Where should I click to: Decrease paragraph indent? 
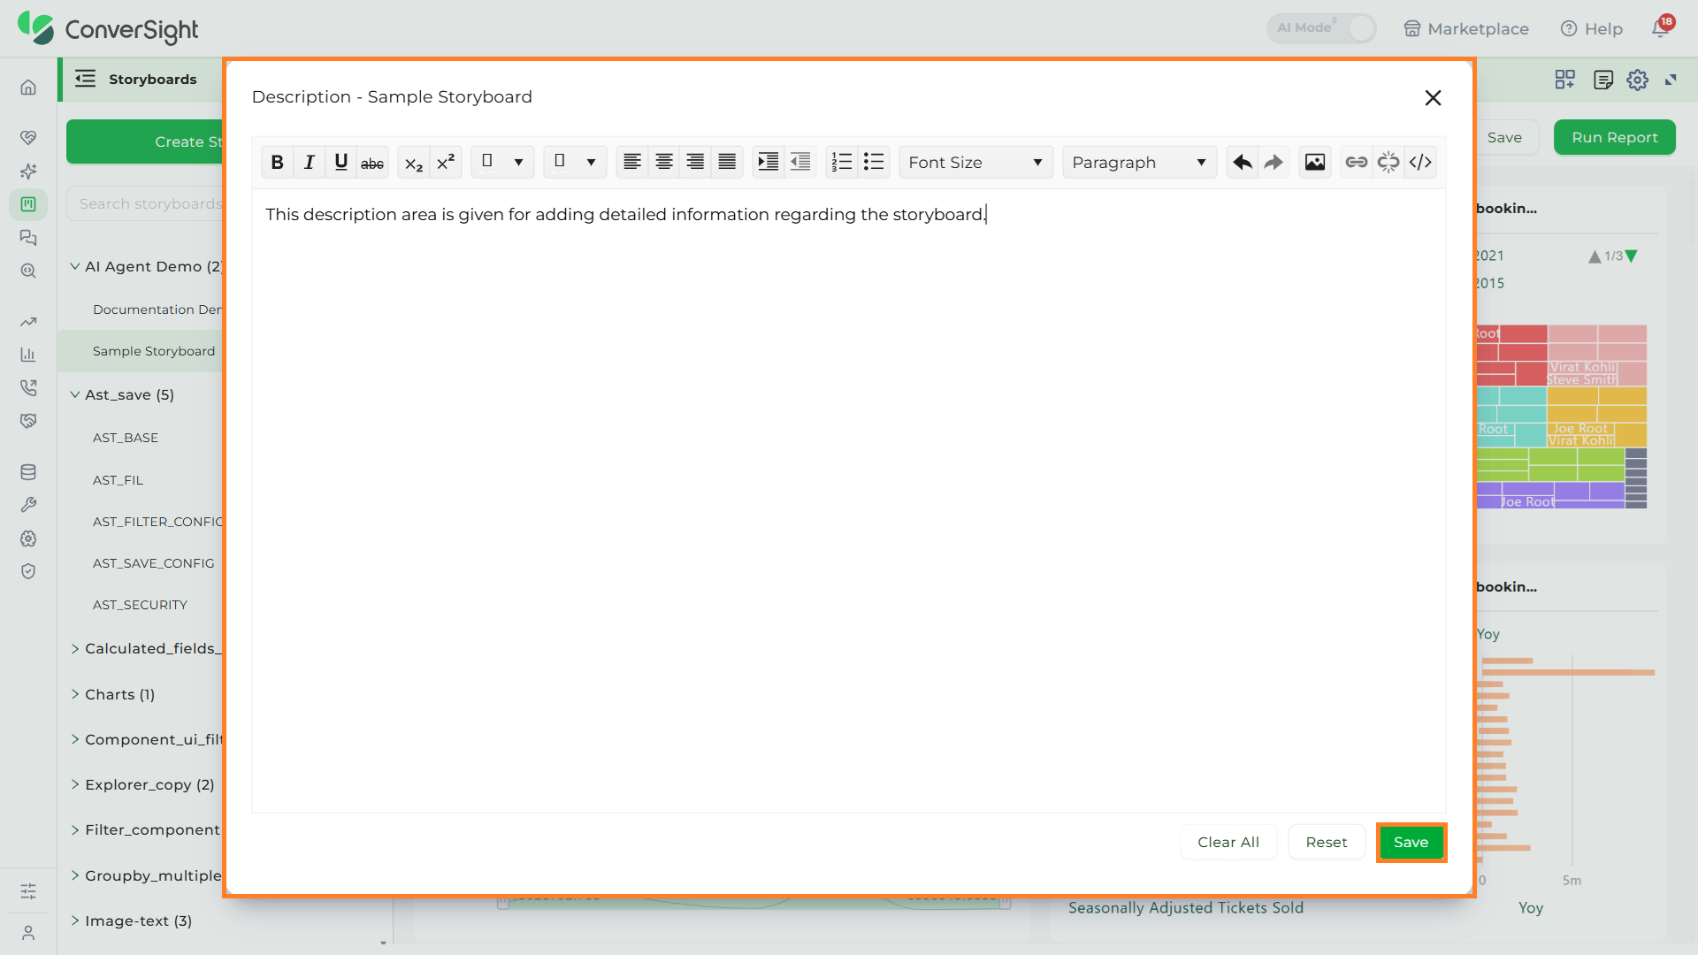pos(799,163)
